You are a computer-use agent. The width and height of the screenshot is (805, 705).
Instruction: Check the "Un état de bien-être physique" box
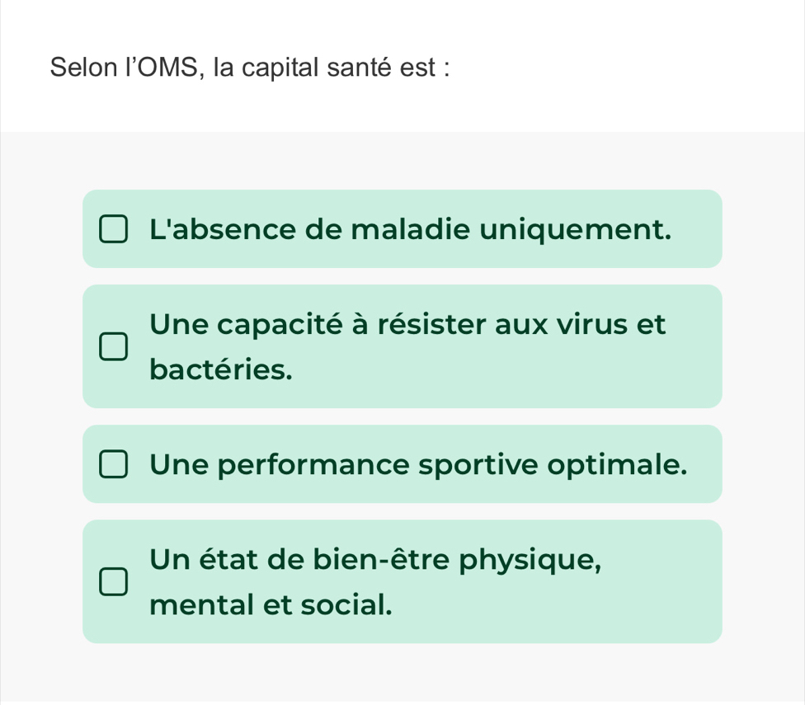(x=114, y=581)
